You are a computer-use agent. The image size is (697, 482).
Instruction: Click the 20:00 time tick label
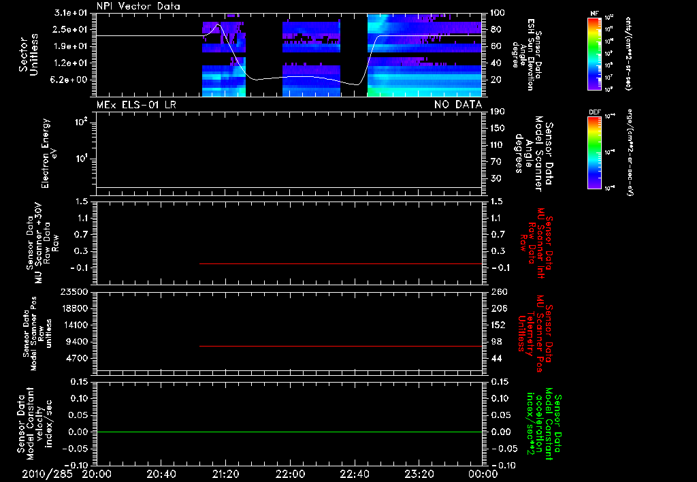pos(97,474)
